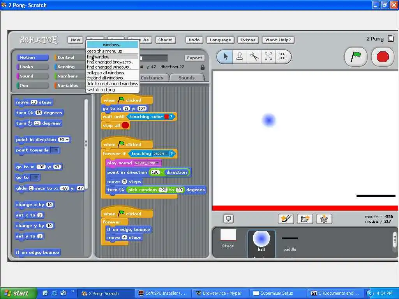Toggle the sprite lock icon
The width and height of the screenshot is (399, 299).
202,67
